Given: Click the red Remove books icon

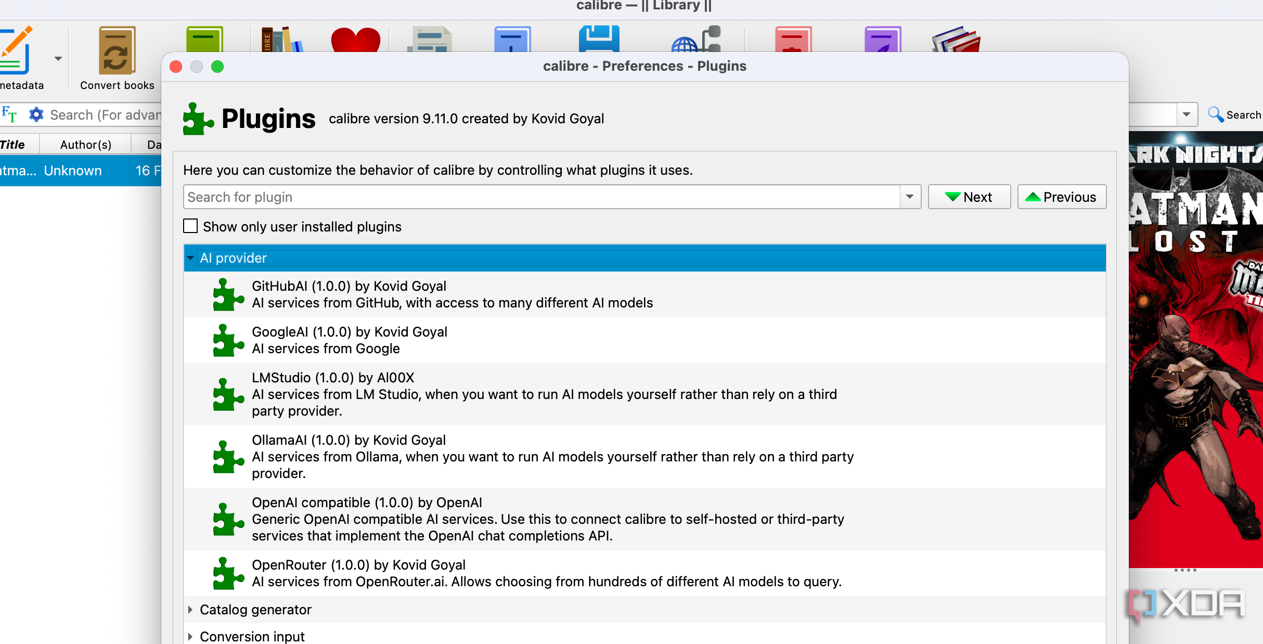Looking at the screenshot, I should (x=793, y=39).
